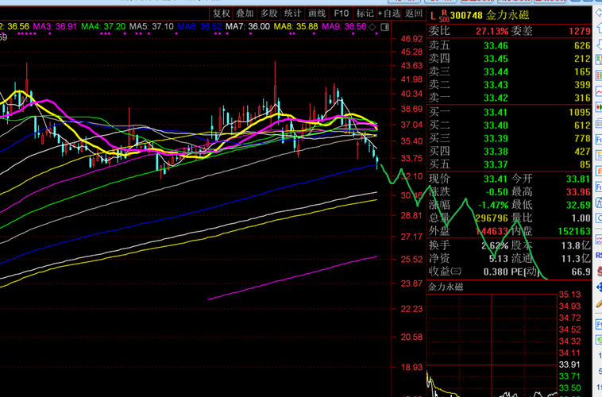Click the 35.13 intraday axis label
The image size is (602, 397).
[569, 295]
